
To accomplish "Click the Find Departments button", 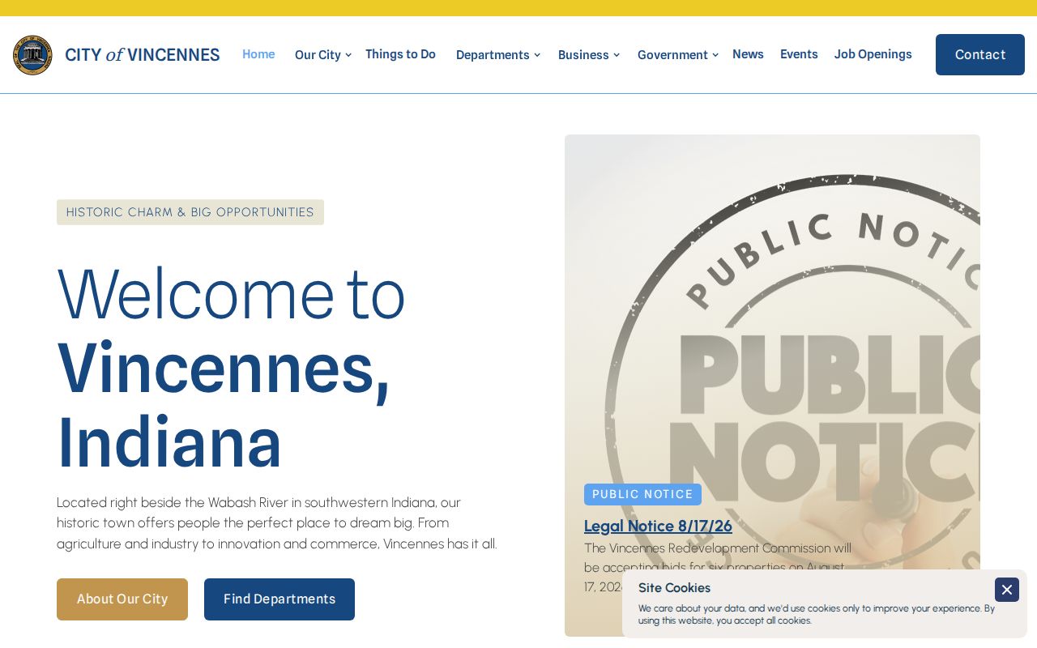I will [280, 599].
